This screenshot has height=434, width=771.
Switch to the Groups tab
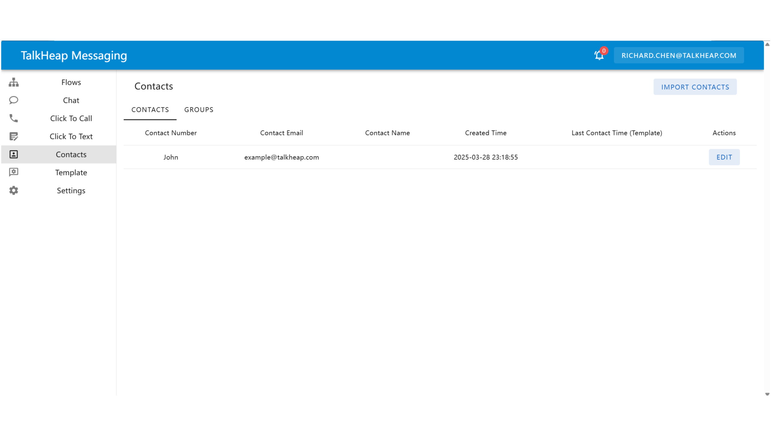[x=199, y=110]
